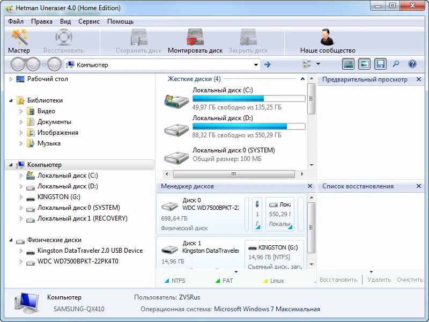429x322 pixels.
Task: Expand the Видео library node
Action: click(x=21, y=111)
